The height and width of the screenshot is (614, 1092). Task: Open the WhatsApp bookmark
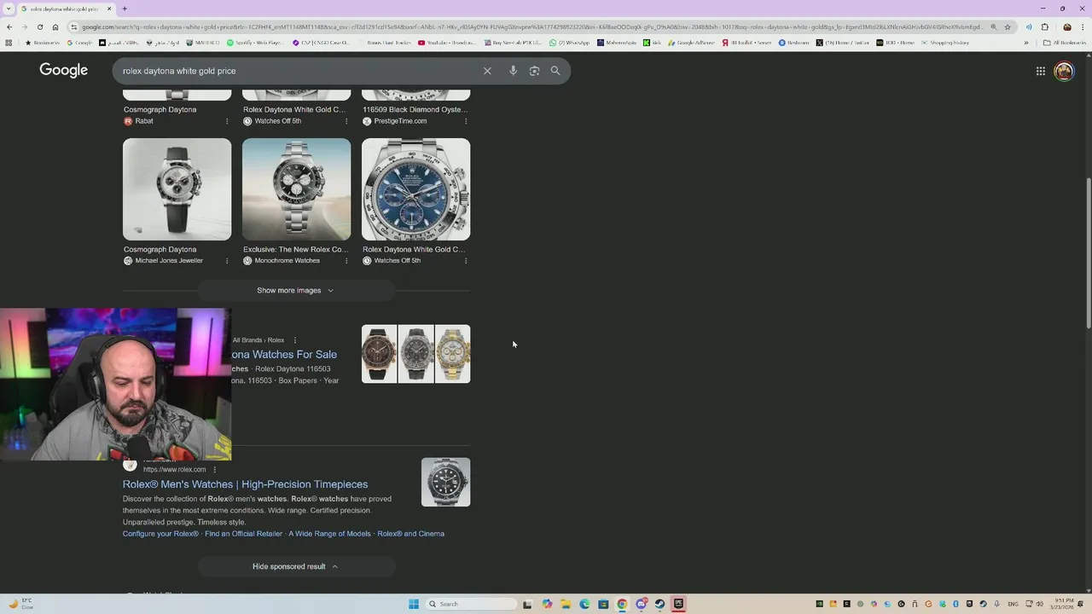tap(570, 43)
